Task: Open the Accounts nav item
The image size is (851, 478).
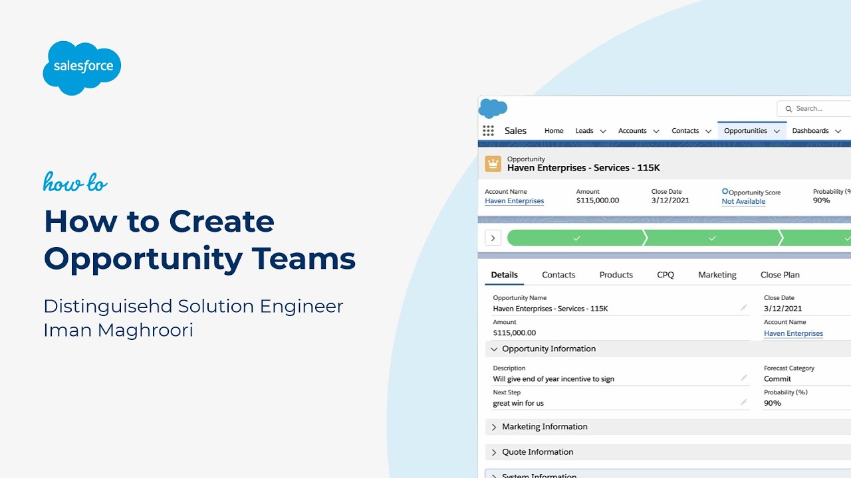Action: click(x=632, y=131)
